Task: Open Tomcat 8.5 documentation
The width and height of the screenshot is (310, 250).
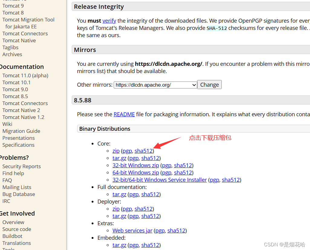Action: [15, 96]
